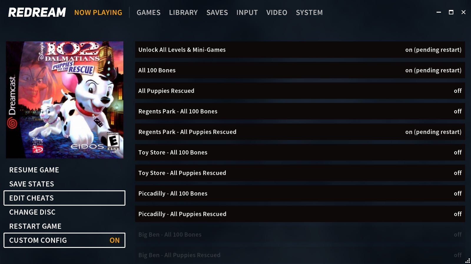Image resolution: width=471 pixels, height=264 pixels.
Task: Toggle the global All 100 Bones cheat
Action: pyautogui.click(x=300, y=70)
